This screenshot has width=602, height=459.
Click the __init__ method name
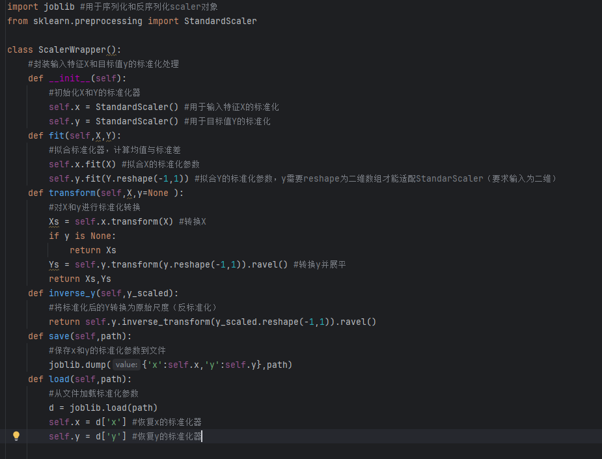tap(70, 78)
